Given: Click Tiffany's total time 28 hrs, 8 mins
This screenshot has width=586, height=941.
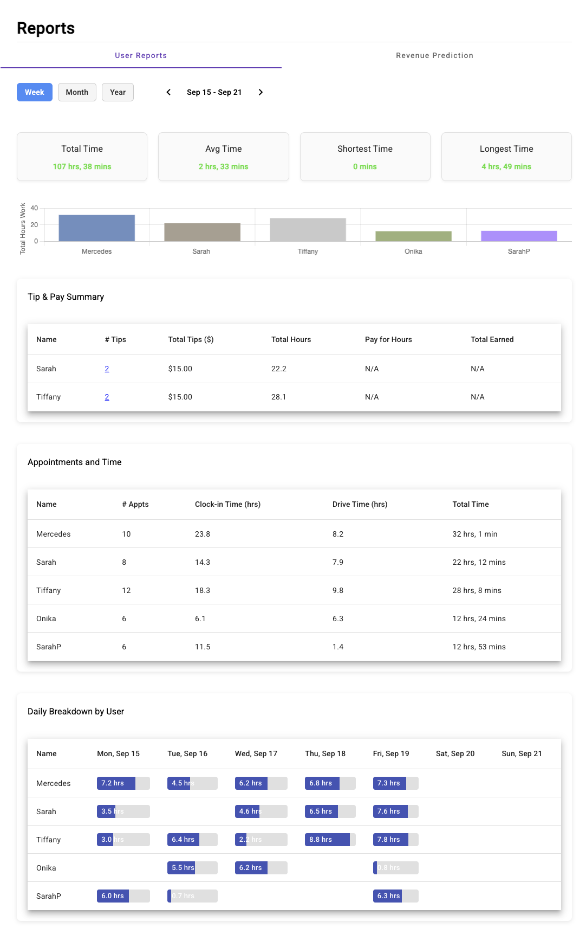Looking at the screenshot, I should [477, 590].
